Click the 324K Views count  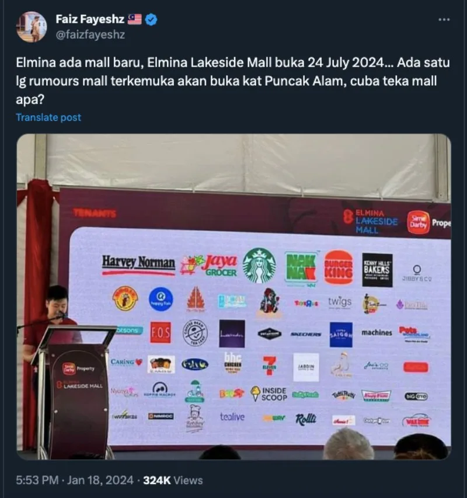[x=173, y=480]
